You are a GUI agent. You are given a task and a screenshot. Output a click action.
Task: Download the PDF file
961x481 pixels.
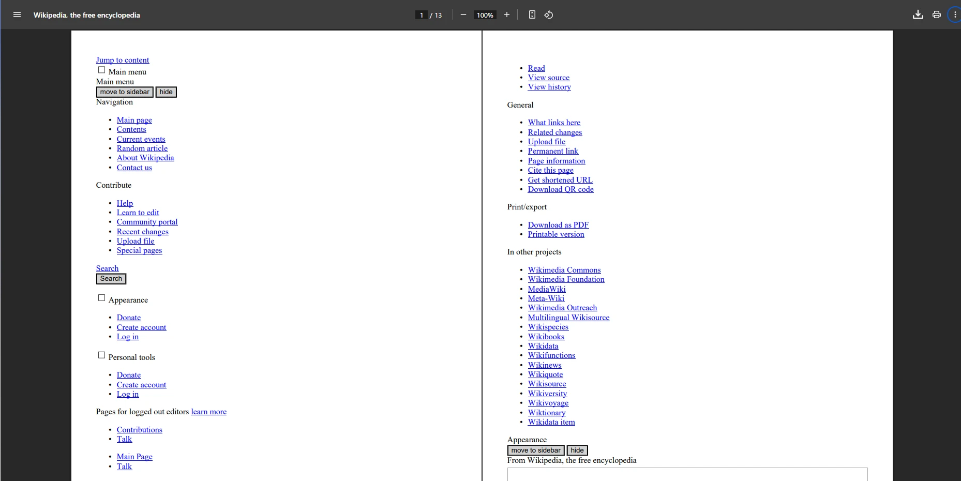point(918,15)
